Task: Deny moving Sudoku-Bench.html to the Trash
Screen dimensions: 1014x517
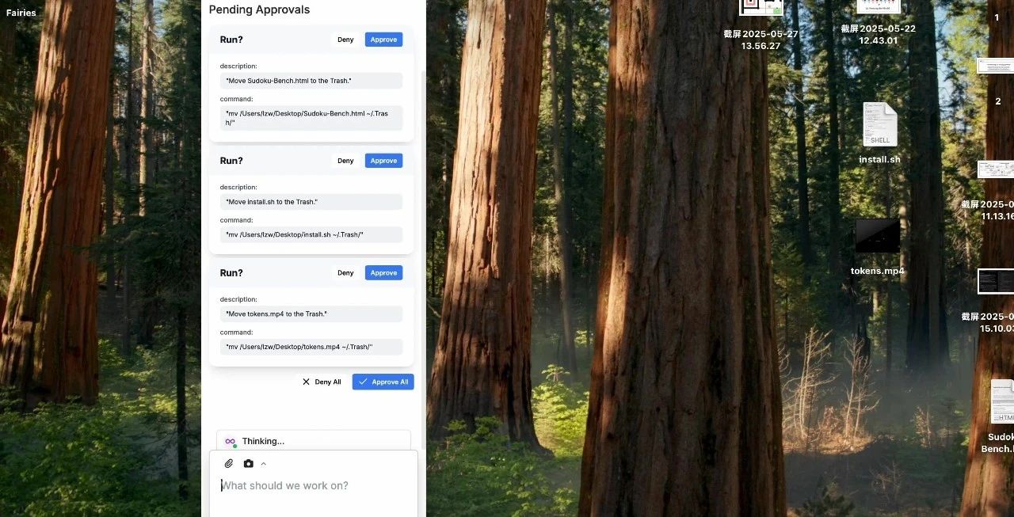Action: pos(345,40)
